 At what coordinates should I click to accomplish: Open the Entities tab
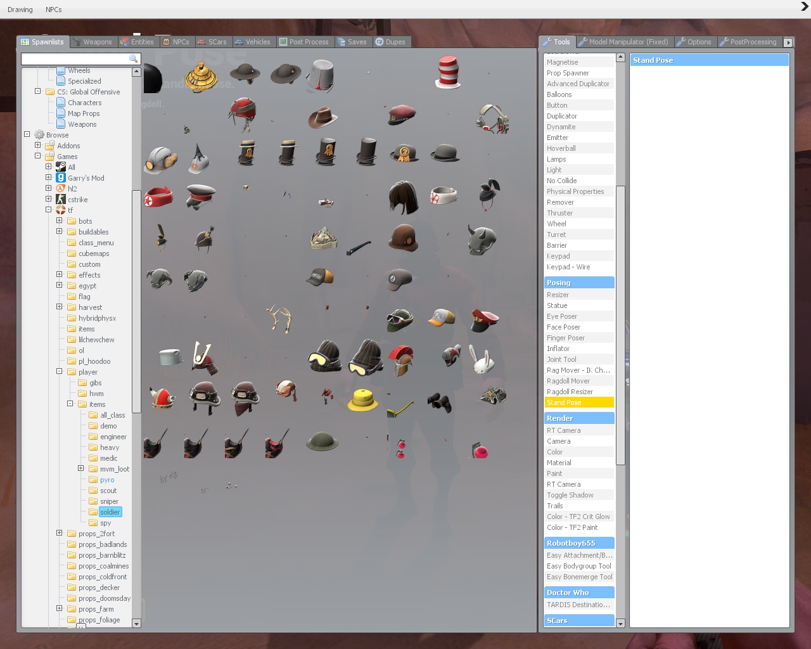[x=137, y=42]
